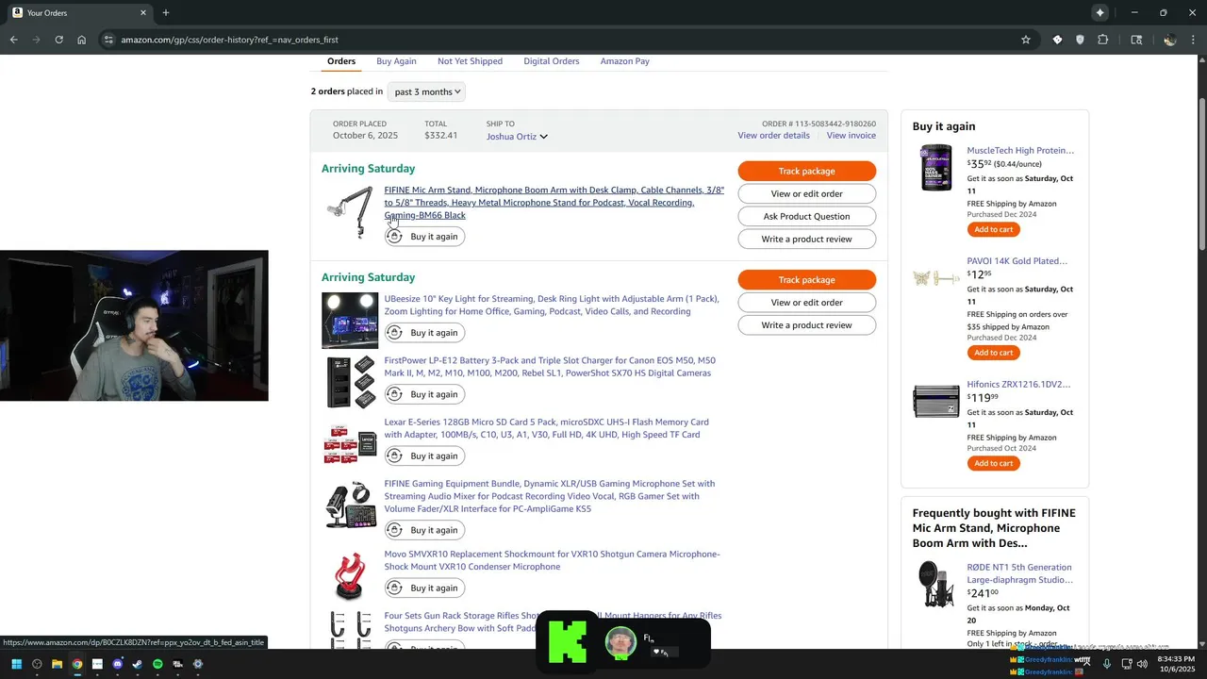1207x679 pixels.
Task: Open the Chrome profile avatar
Action: 1169,40
